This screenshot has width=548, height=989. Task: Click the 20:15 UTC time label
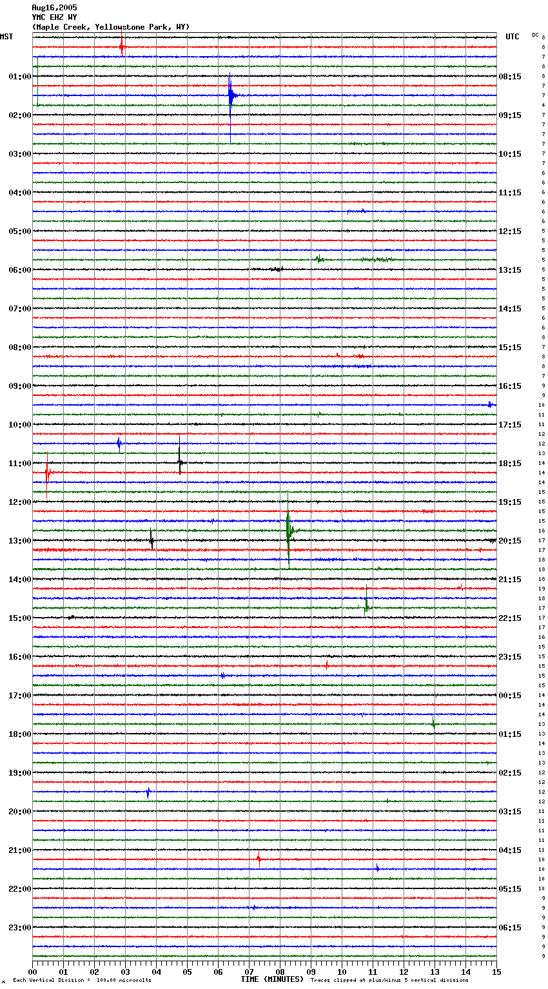click(x=510, y=541)
